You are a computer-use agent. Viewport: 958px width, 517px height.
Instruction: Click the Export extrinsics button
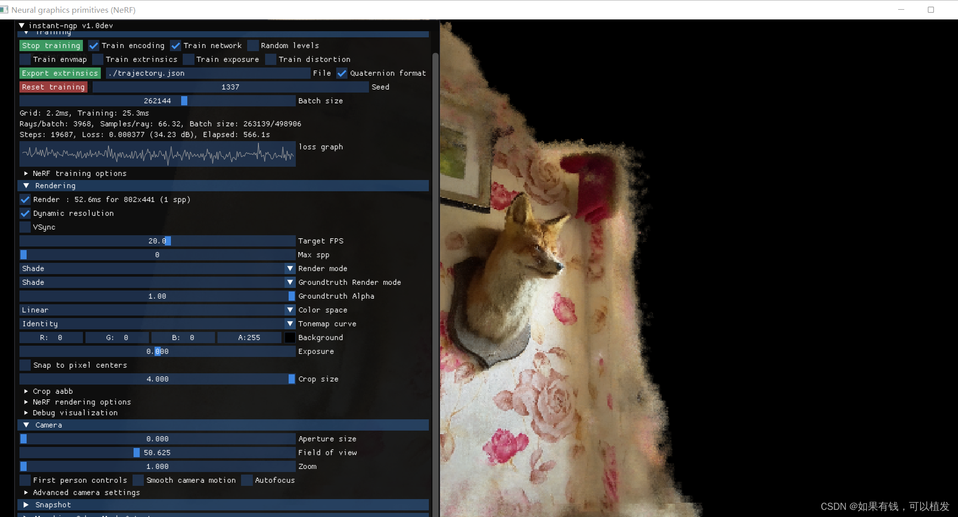point(60,73)
